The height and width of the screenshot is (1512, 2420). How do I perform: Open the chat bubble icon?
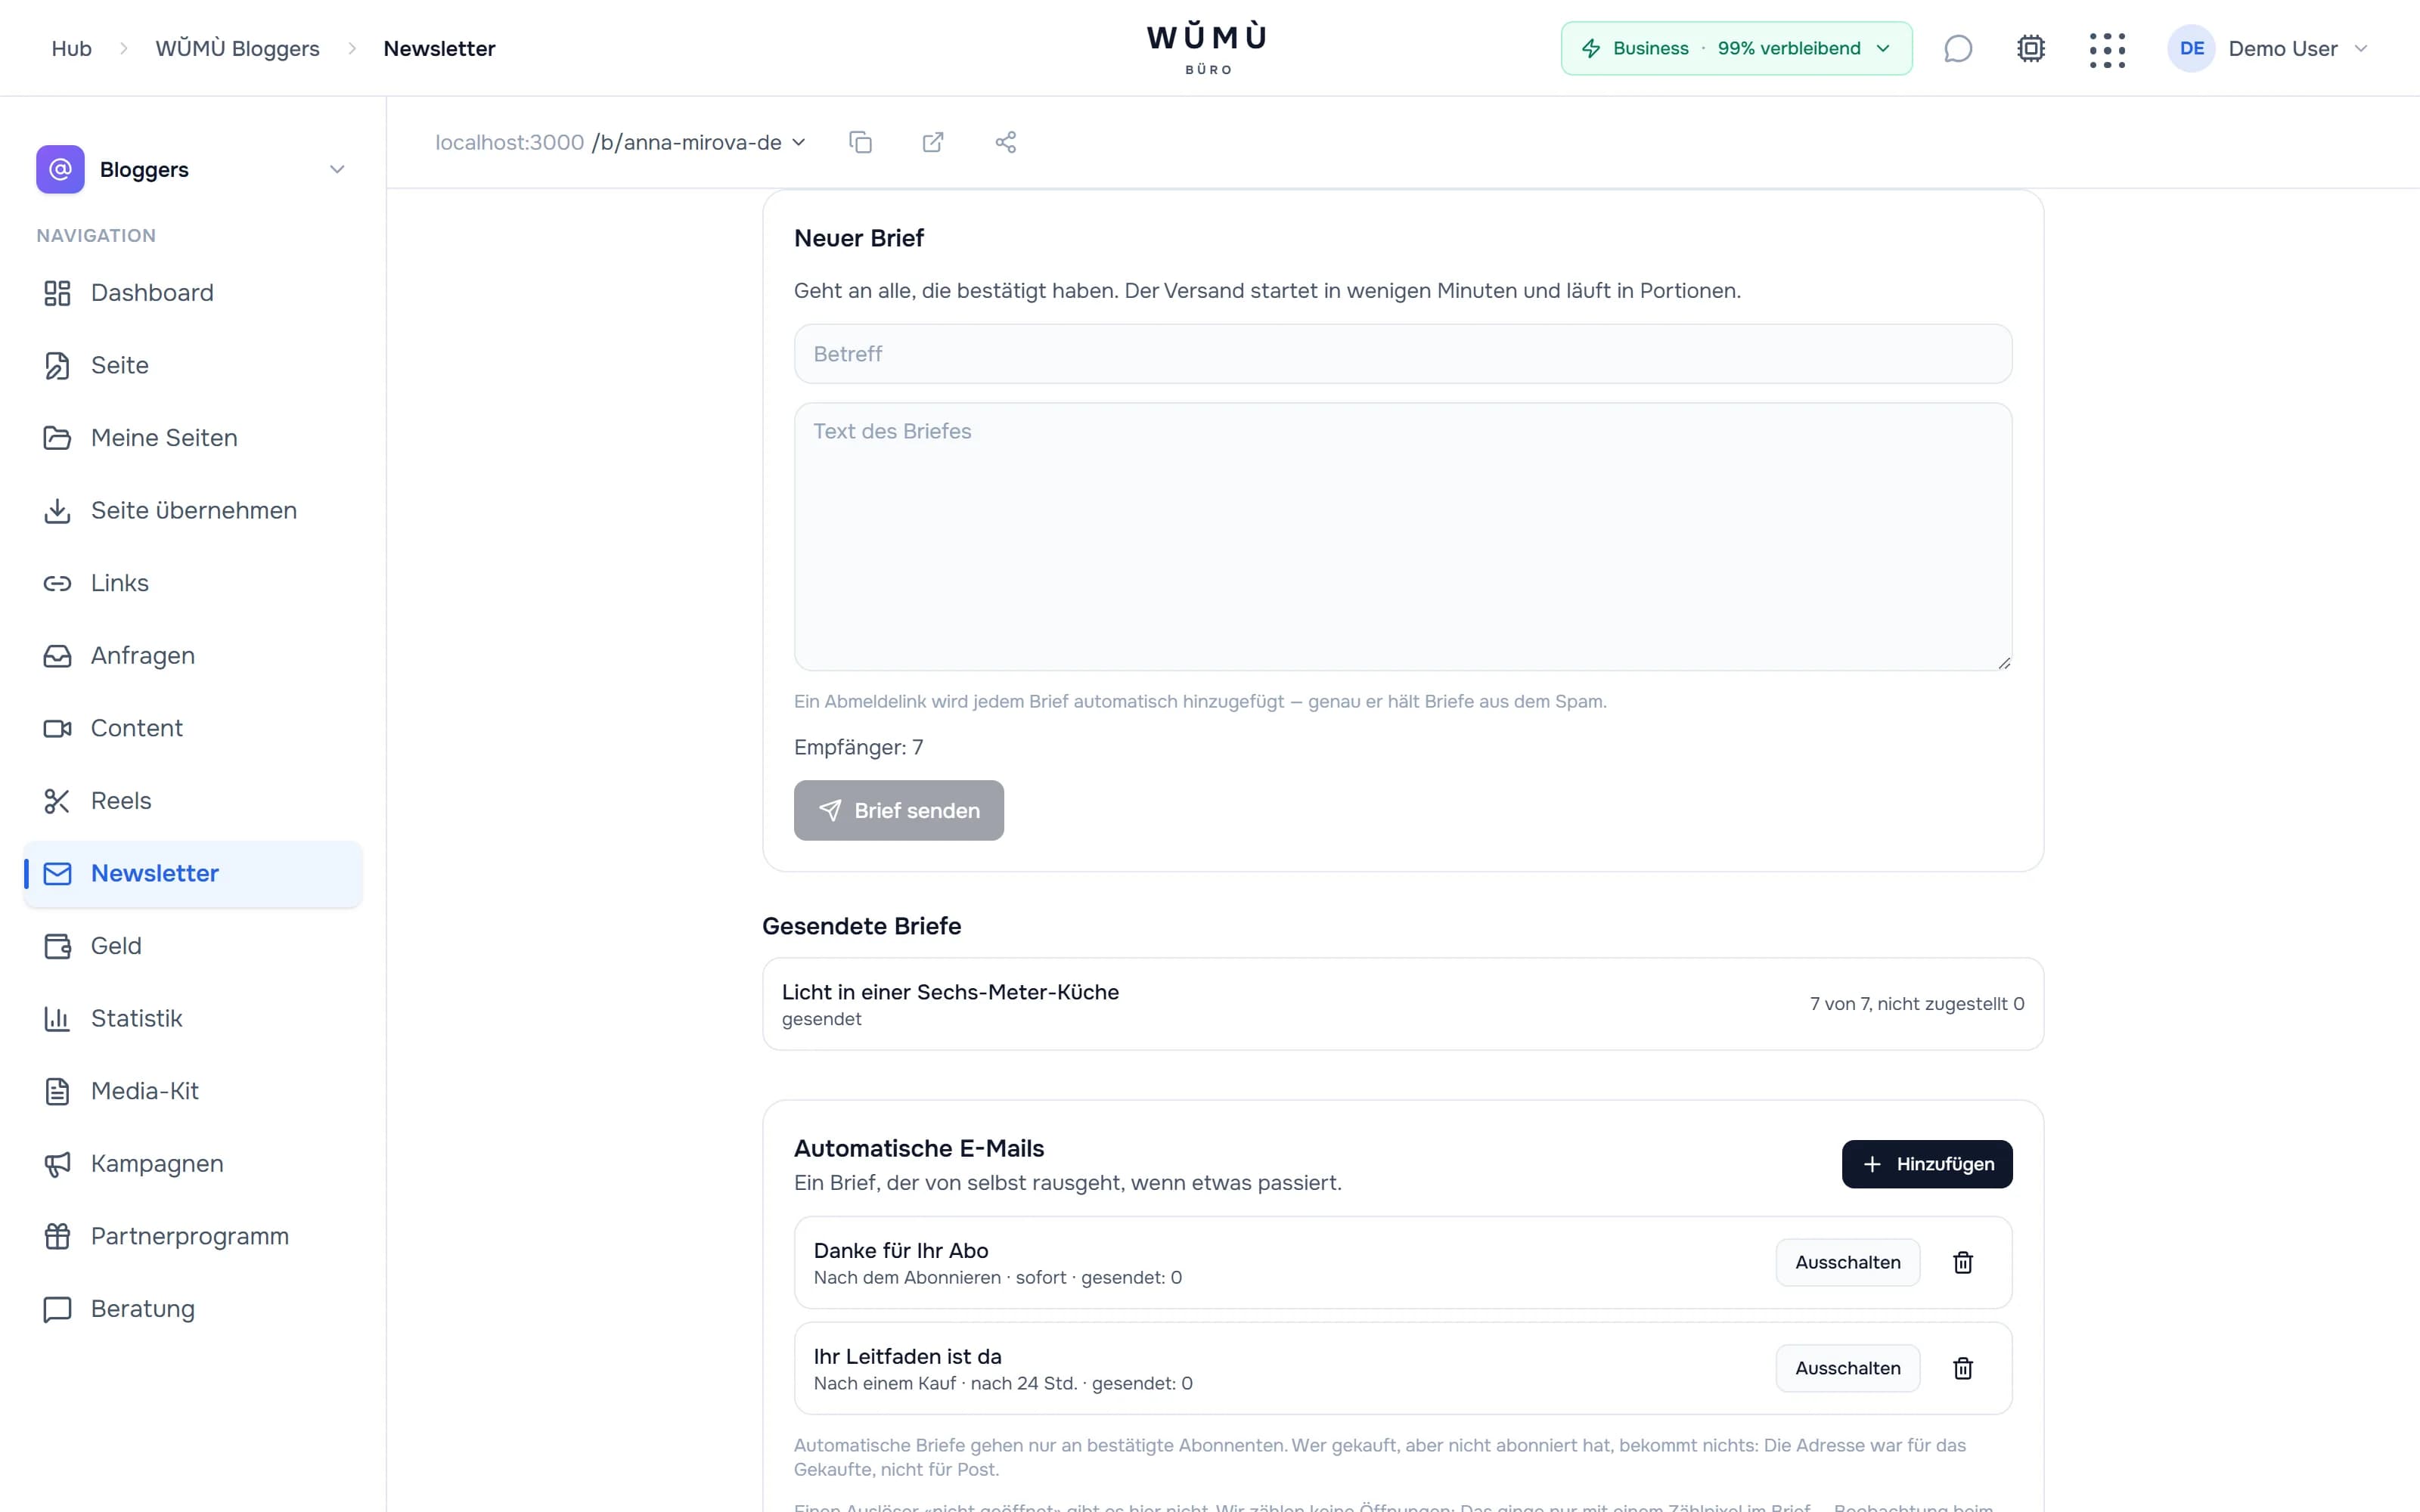pos(1958,48)
